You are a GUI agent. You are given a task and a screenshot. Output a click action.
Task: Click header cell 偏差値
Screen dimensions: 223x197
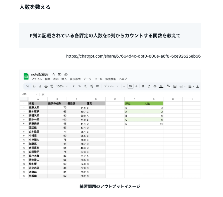click(x=76, y=103)
